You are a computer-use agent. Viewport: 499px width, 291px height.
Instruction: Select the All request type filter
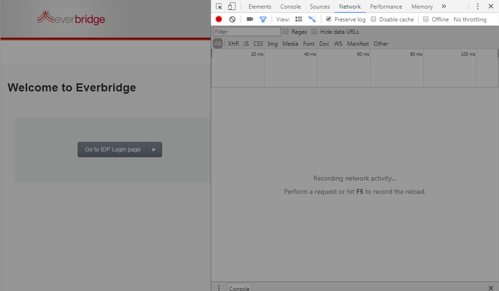(x=218, y=43)
